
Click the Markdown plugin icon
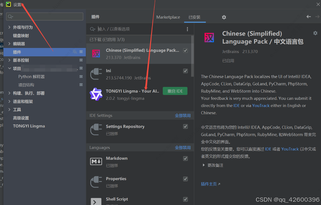(96, 162)
